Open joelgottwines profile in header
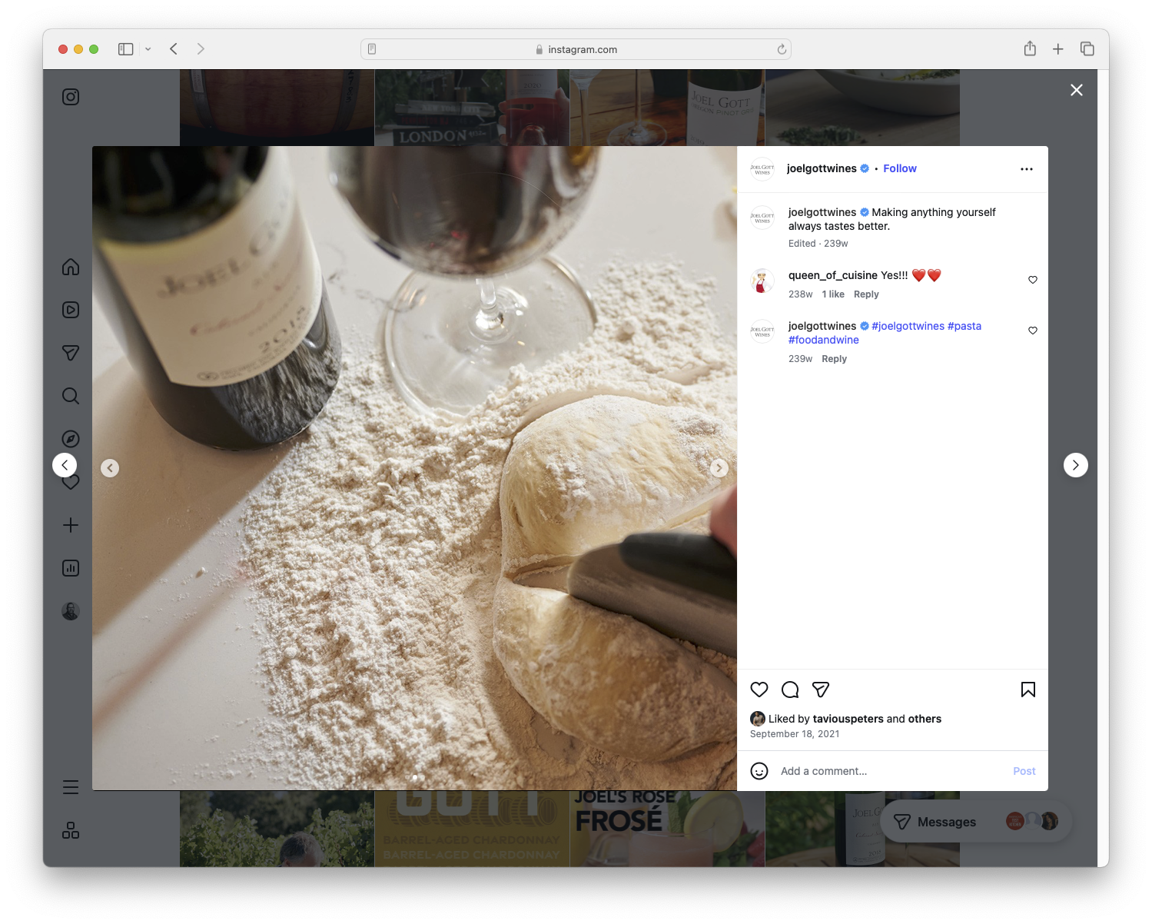 click(x=822, y=168)
